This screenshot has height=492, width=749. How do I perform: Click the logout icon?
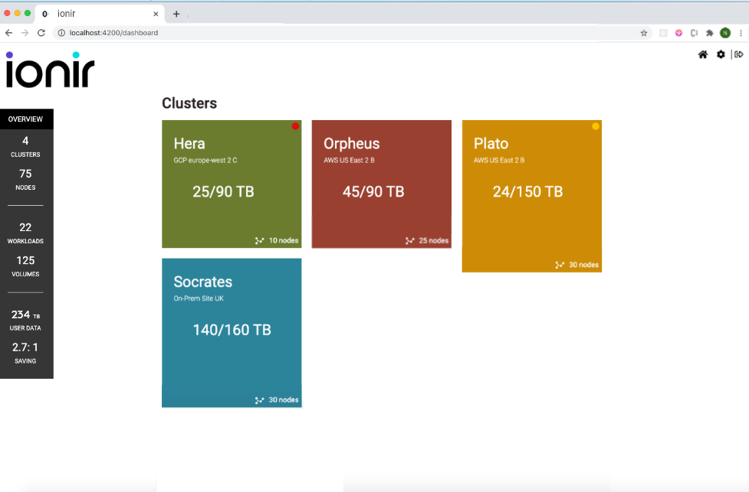click(739, 54)
